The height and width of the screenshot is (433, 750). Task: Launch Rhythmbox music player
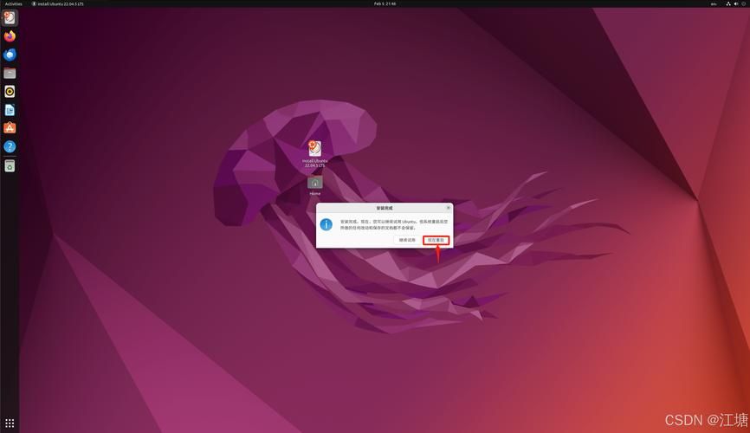point(10,91)
